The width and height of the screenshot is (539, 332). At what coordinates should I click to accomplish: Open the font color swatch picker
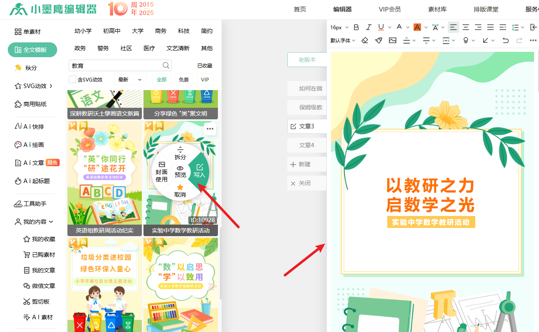(x=418, y=27)
